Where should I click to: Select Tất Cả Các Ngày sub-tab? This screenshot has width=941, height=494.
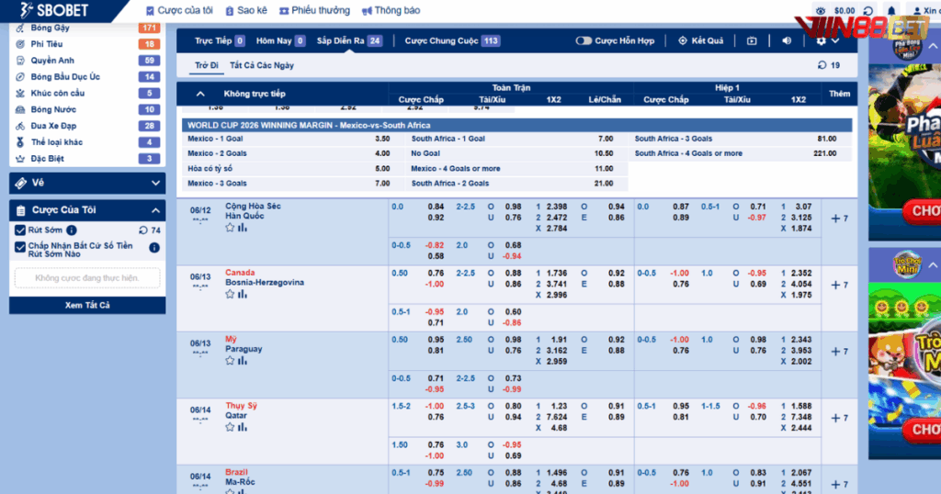tap(262, 65)
